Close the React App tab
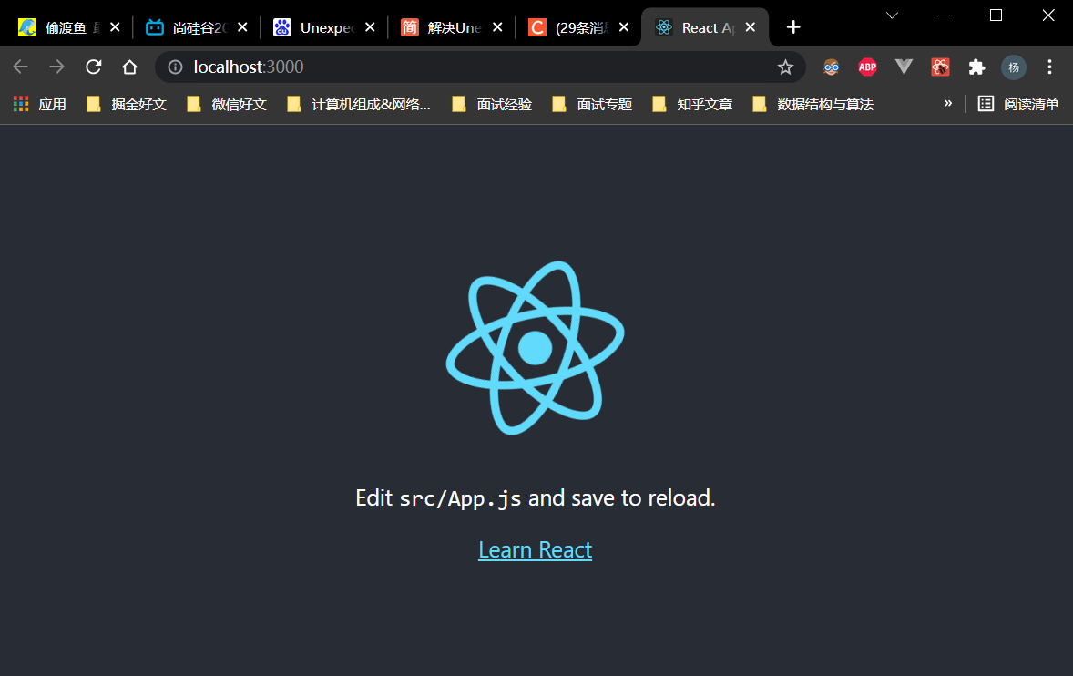The height and width of the screenshot is (676, 1073). pos(751,27)
